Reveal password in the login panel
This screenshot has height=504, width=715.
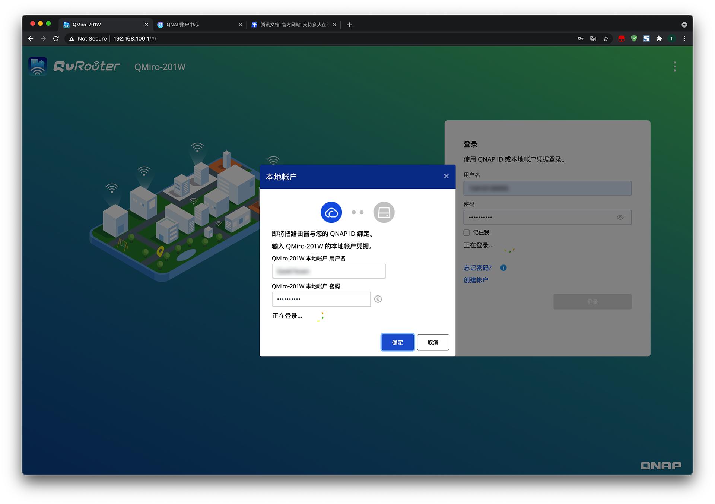[x=620, y=218]
